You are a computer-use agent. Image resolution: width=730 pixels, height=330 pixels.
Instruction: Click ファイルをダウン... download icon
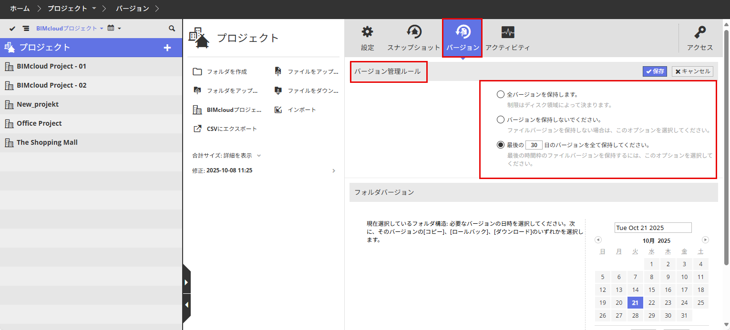tap(278, 90)
